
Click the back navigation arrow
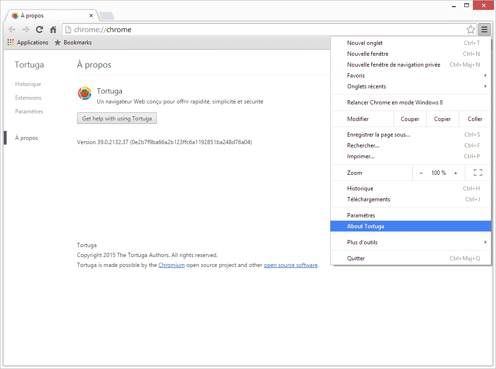point(12,29)
